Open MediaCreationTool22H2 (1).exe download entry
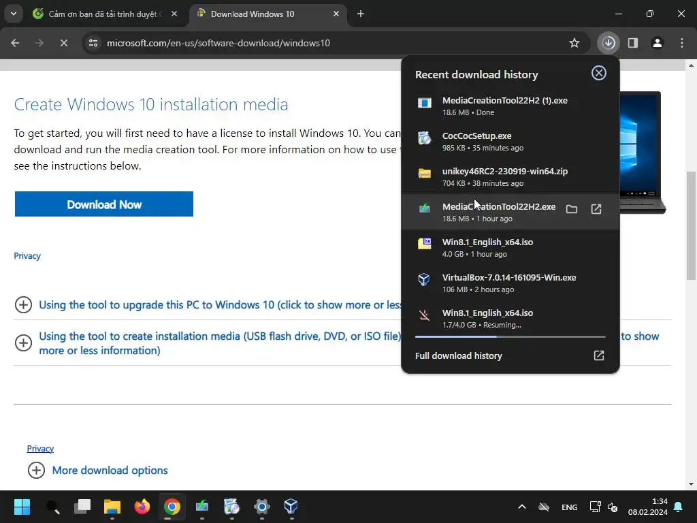The width and height of the screenshot is (697, 523). coord(510,106)
